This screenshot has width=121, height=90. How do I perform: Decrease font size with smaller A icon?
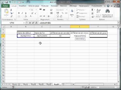point(36,13)
